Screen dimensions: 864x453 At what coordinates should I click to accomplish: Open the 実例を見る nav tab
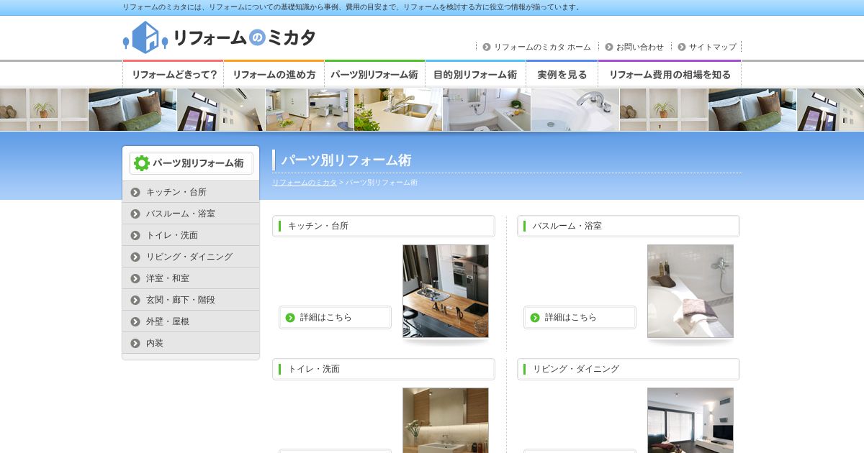562,74
